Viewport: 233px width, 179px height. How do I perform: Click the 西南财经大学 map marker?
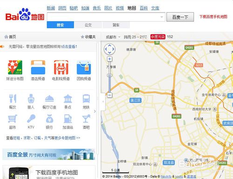point(214,109)
